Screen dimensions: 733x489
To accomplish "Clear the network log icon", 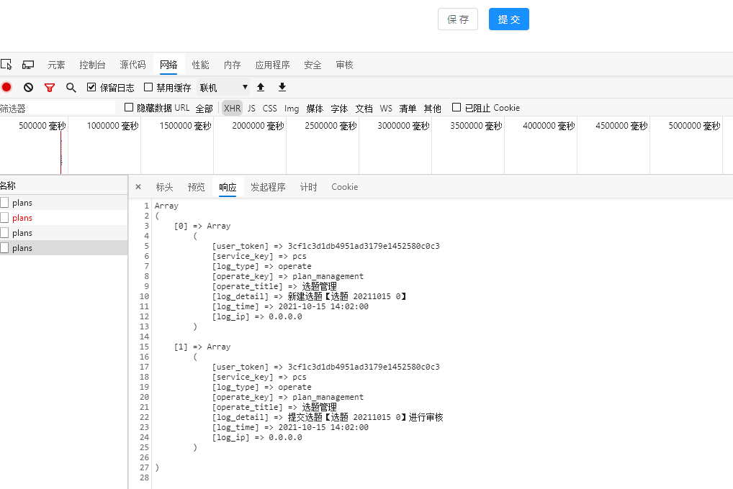I will click(x=28, y=87).
